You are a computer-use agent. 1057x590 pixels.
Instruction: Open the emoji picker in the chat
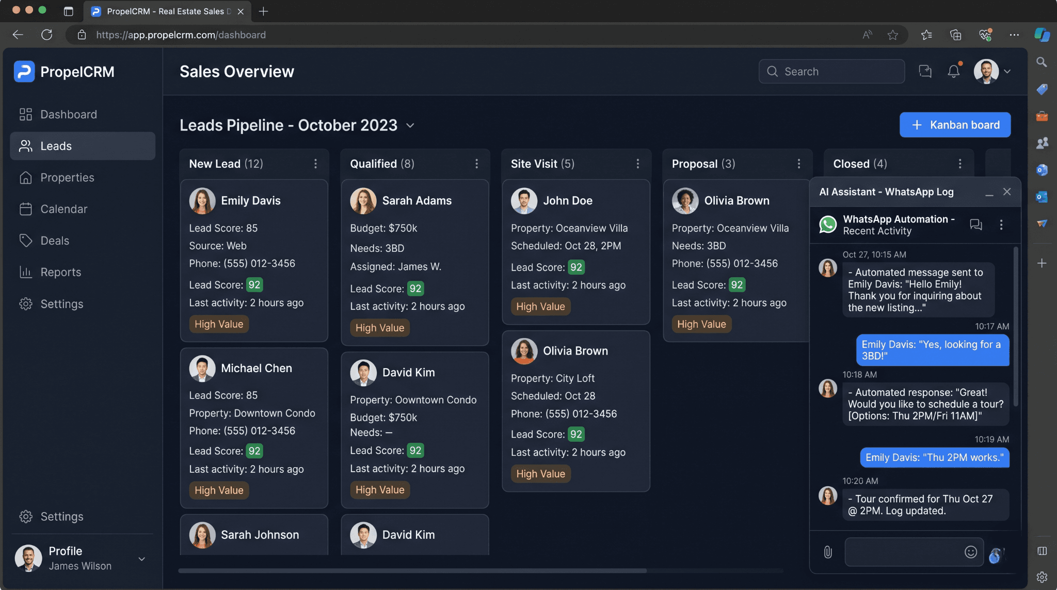(x=970, y=552)
